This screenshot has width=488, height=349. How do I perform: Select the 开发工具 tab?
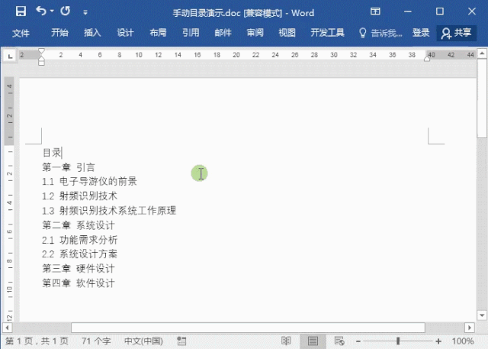pos(327,33)
